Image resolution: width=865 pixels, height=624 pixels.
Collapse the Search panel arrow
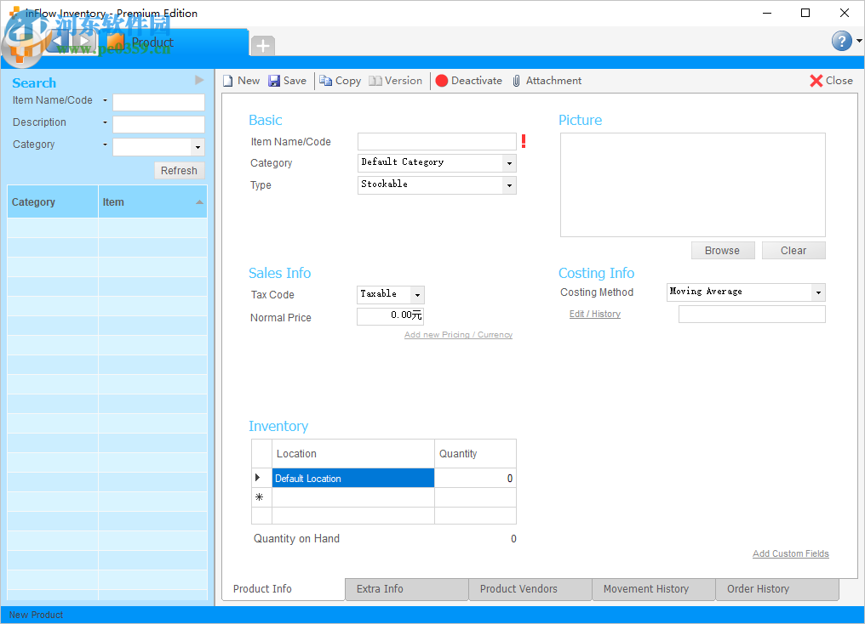click(x=199, y=81)
